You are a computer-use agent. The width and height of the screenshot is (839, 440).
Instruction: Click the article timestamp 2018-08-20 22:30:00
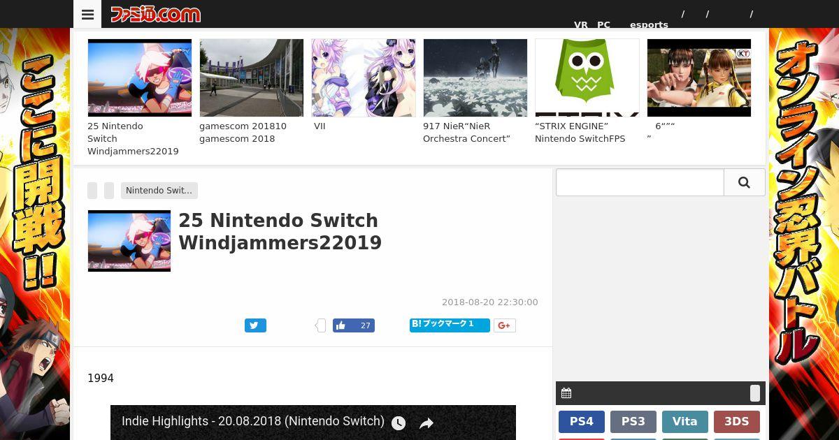[490, 302]
